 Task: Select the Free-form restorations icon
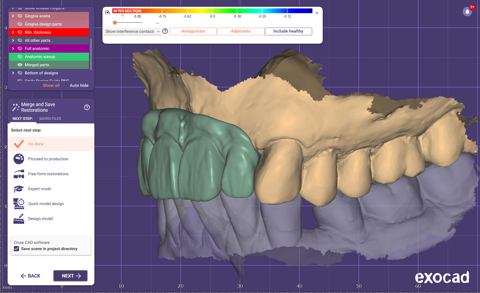pyautogui.click(x=19, y=174)
